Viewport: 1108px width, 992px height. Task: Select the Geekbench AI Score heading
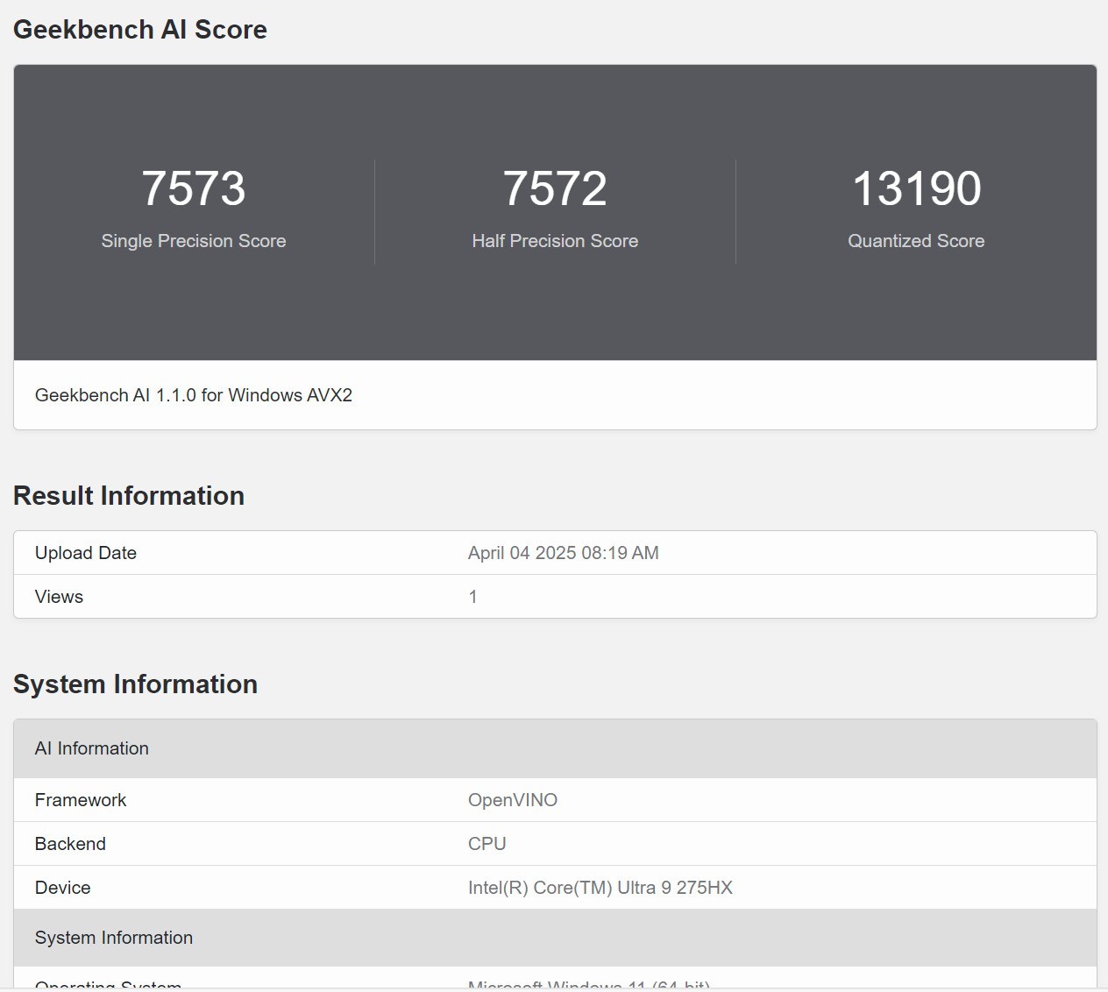139,29
